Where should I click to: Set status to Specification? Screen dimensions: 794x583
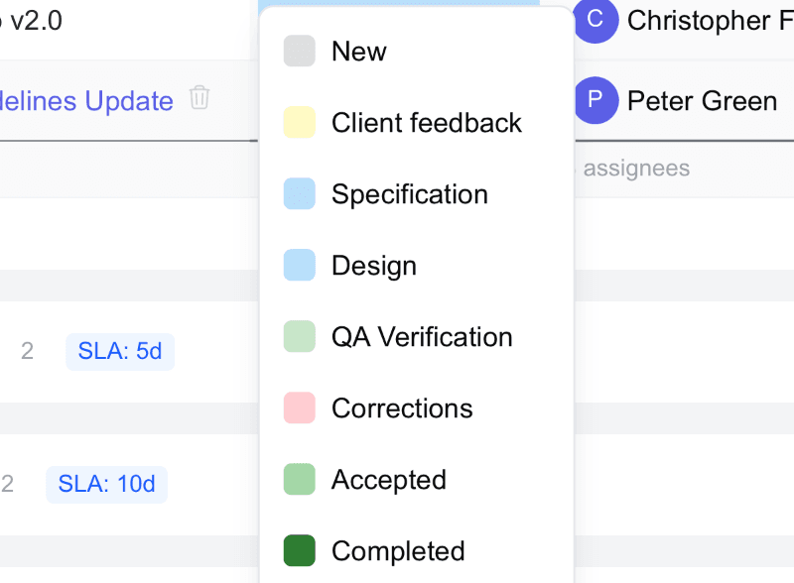coord(409,194)
